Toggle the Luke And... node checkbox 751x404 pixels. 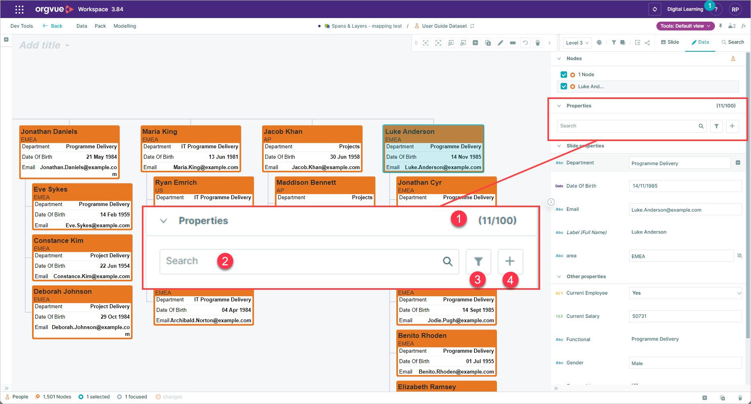coord(564,87)
